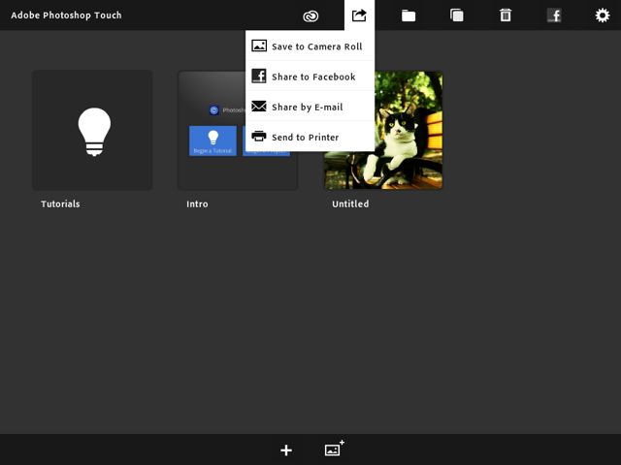Close the share menu via share icon

coord(359,15)
